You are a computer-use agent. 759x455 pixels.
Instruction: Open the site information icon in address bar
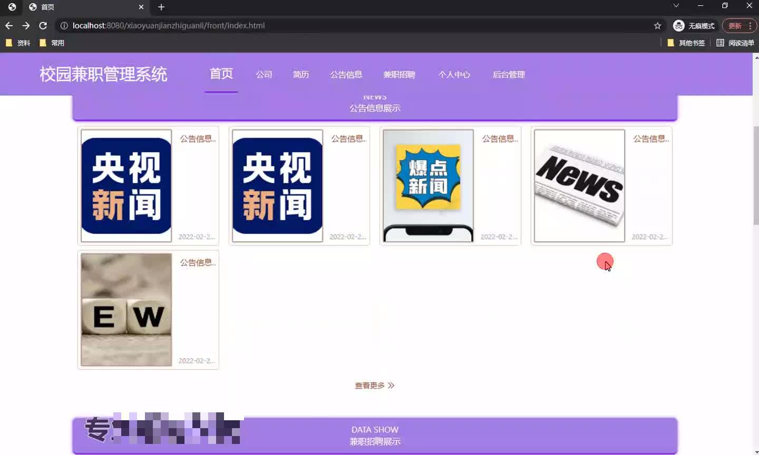coord(64,25)
